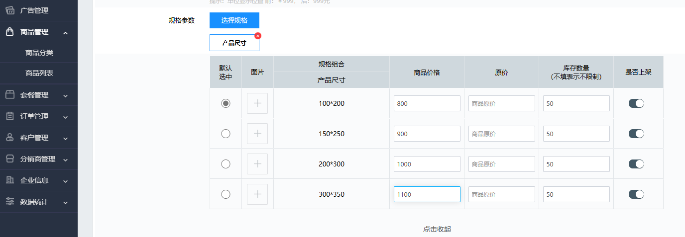The height and width of the screenshot is (237, 685).
Task: Expand the 订单管理 menu chevron
Action: (x=66, y=117)
